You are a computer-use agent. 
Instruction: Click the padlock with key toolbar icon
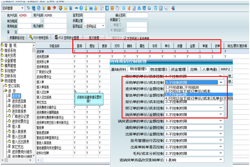44,8
